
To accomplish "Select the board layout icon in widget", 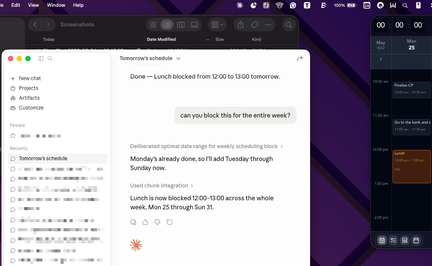I will tap(405, 240).
